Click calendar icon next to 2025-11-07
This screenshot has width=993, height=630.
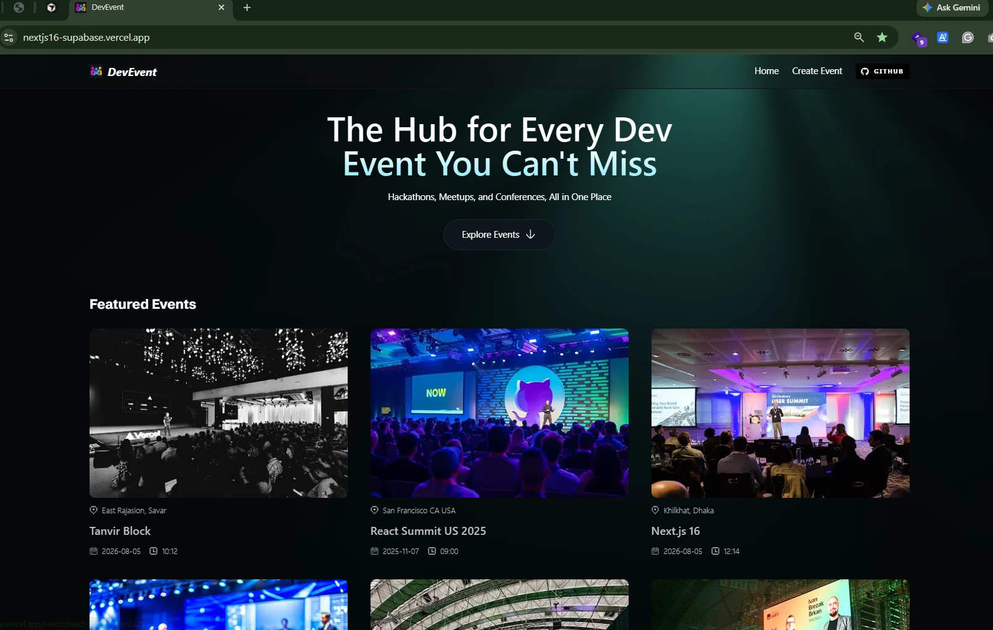tap(375, 551)
